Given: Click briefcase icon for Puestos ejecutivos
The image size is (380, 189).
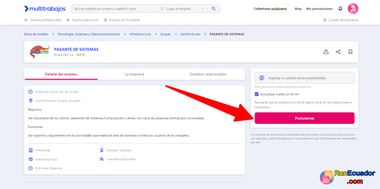Looking at the screenshot, I should click(68, 20).
